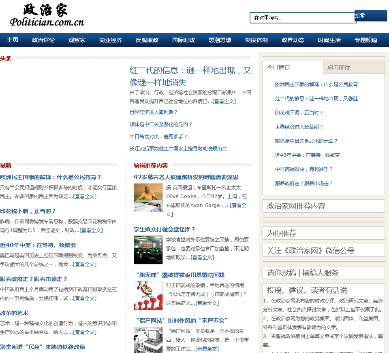389x353 pixels.
Task: Open the 政治评论 menu item
Action: 43,40
